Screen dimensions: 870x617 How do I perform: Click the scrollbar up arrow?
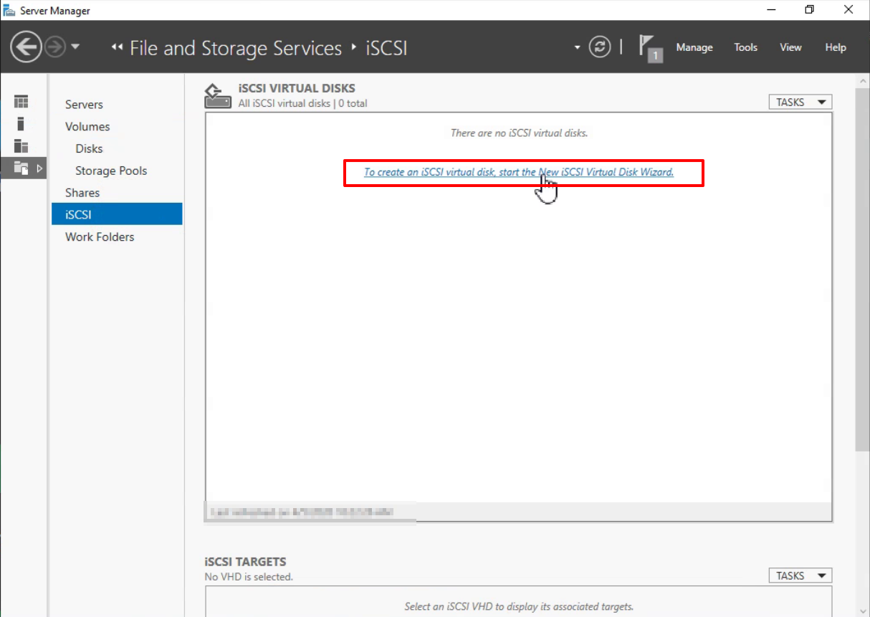862,80
